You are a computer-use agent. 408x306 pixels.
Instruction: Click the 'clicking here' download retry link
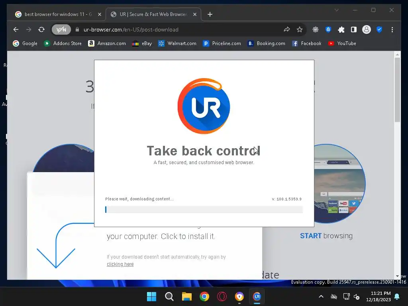pos(120,264)
